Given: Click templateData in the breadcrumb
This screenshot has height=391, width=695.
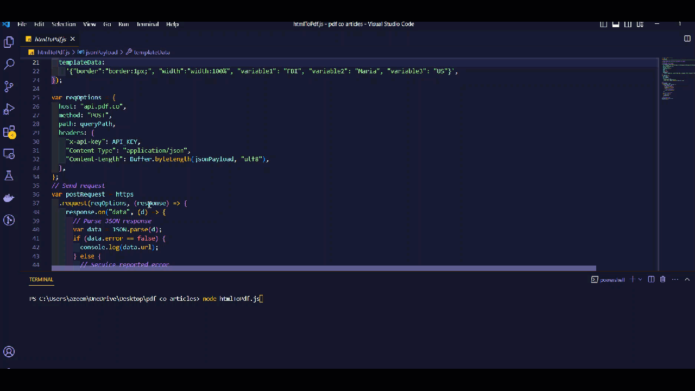Looking at the screenshot, I should point(151,52).
